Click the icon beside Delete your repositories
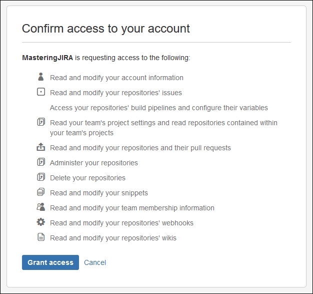 [41, 177]
